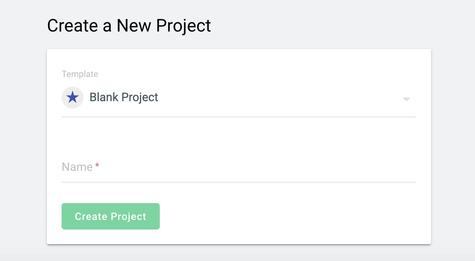Viewport: 475px width, 261px height.
Task: Click the Create a New Project heading
Action: pos(129,26)
